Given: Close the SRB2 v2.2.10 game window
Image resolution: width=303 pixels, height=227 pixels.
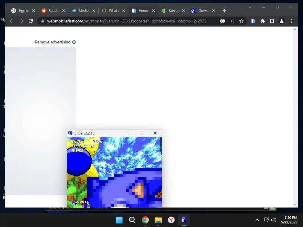Looking at the screenshot, I should click(155, 133).
